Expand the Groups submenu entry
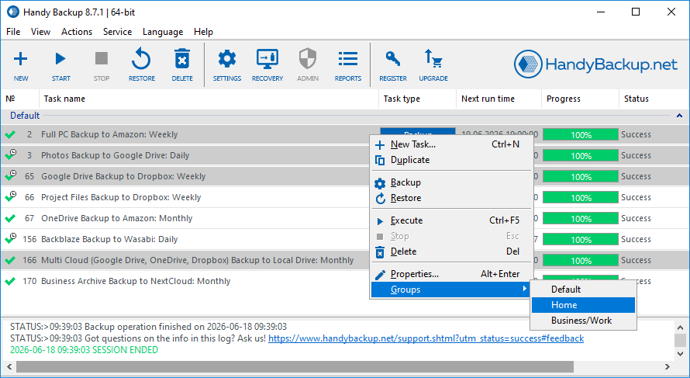Screen dimensions: 690x378 [x=451, y=290]
